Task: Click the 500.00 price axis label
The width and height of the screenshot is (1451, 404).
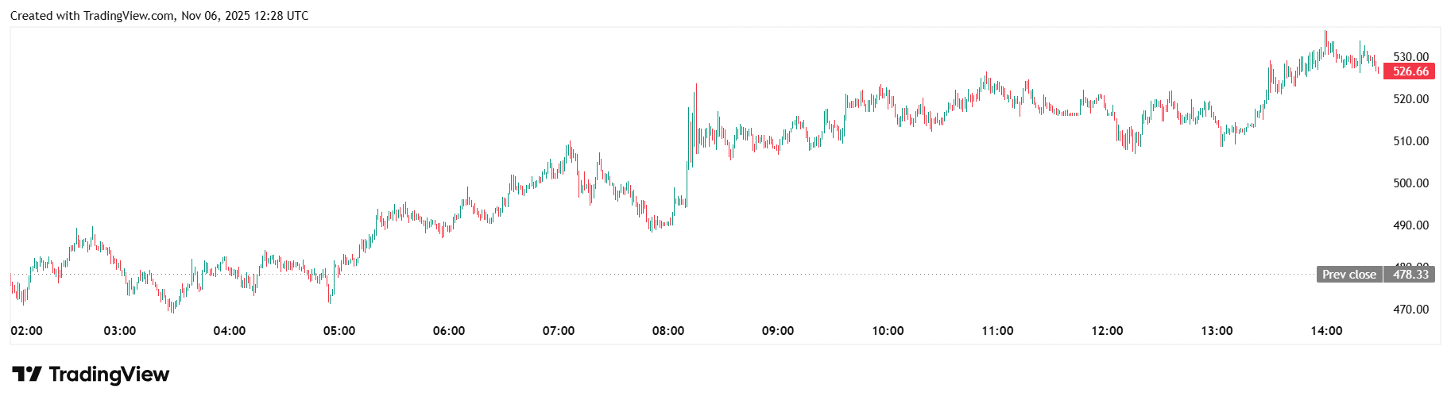Action: (x=1410, y=183)
